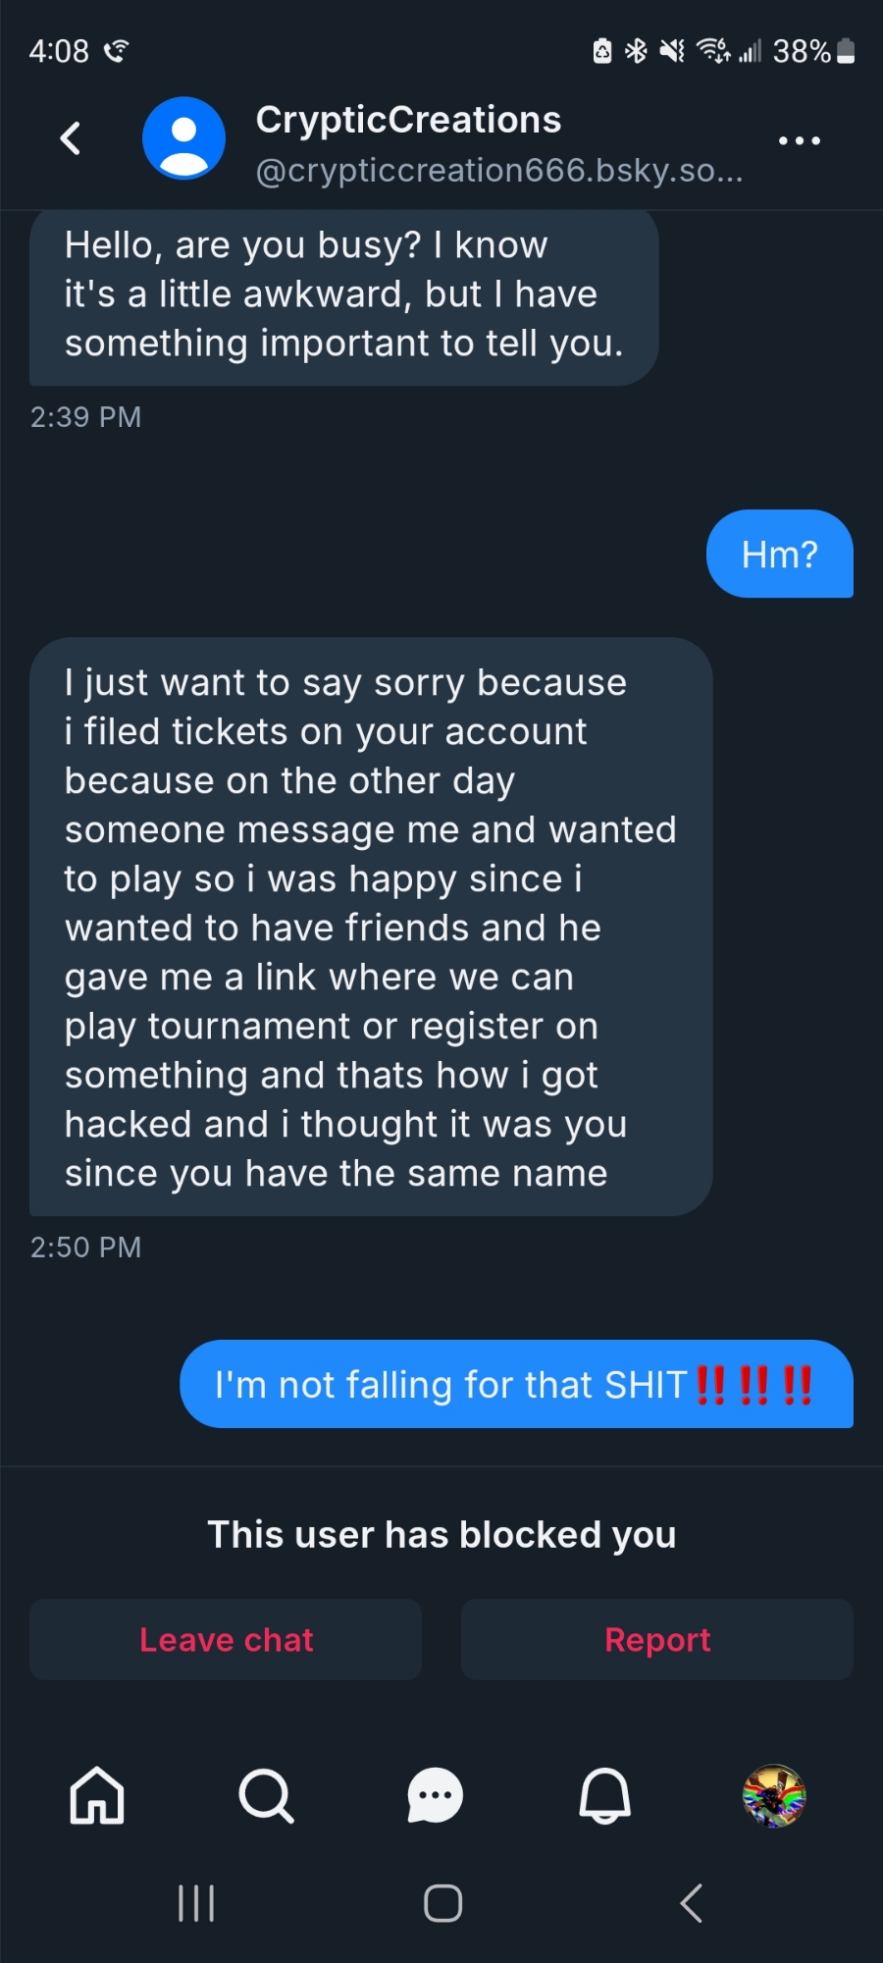Open the three-dot conversation options menu
This screenshot has height=1963, width=883.
click(x=799, y=140)
